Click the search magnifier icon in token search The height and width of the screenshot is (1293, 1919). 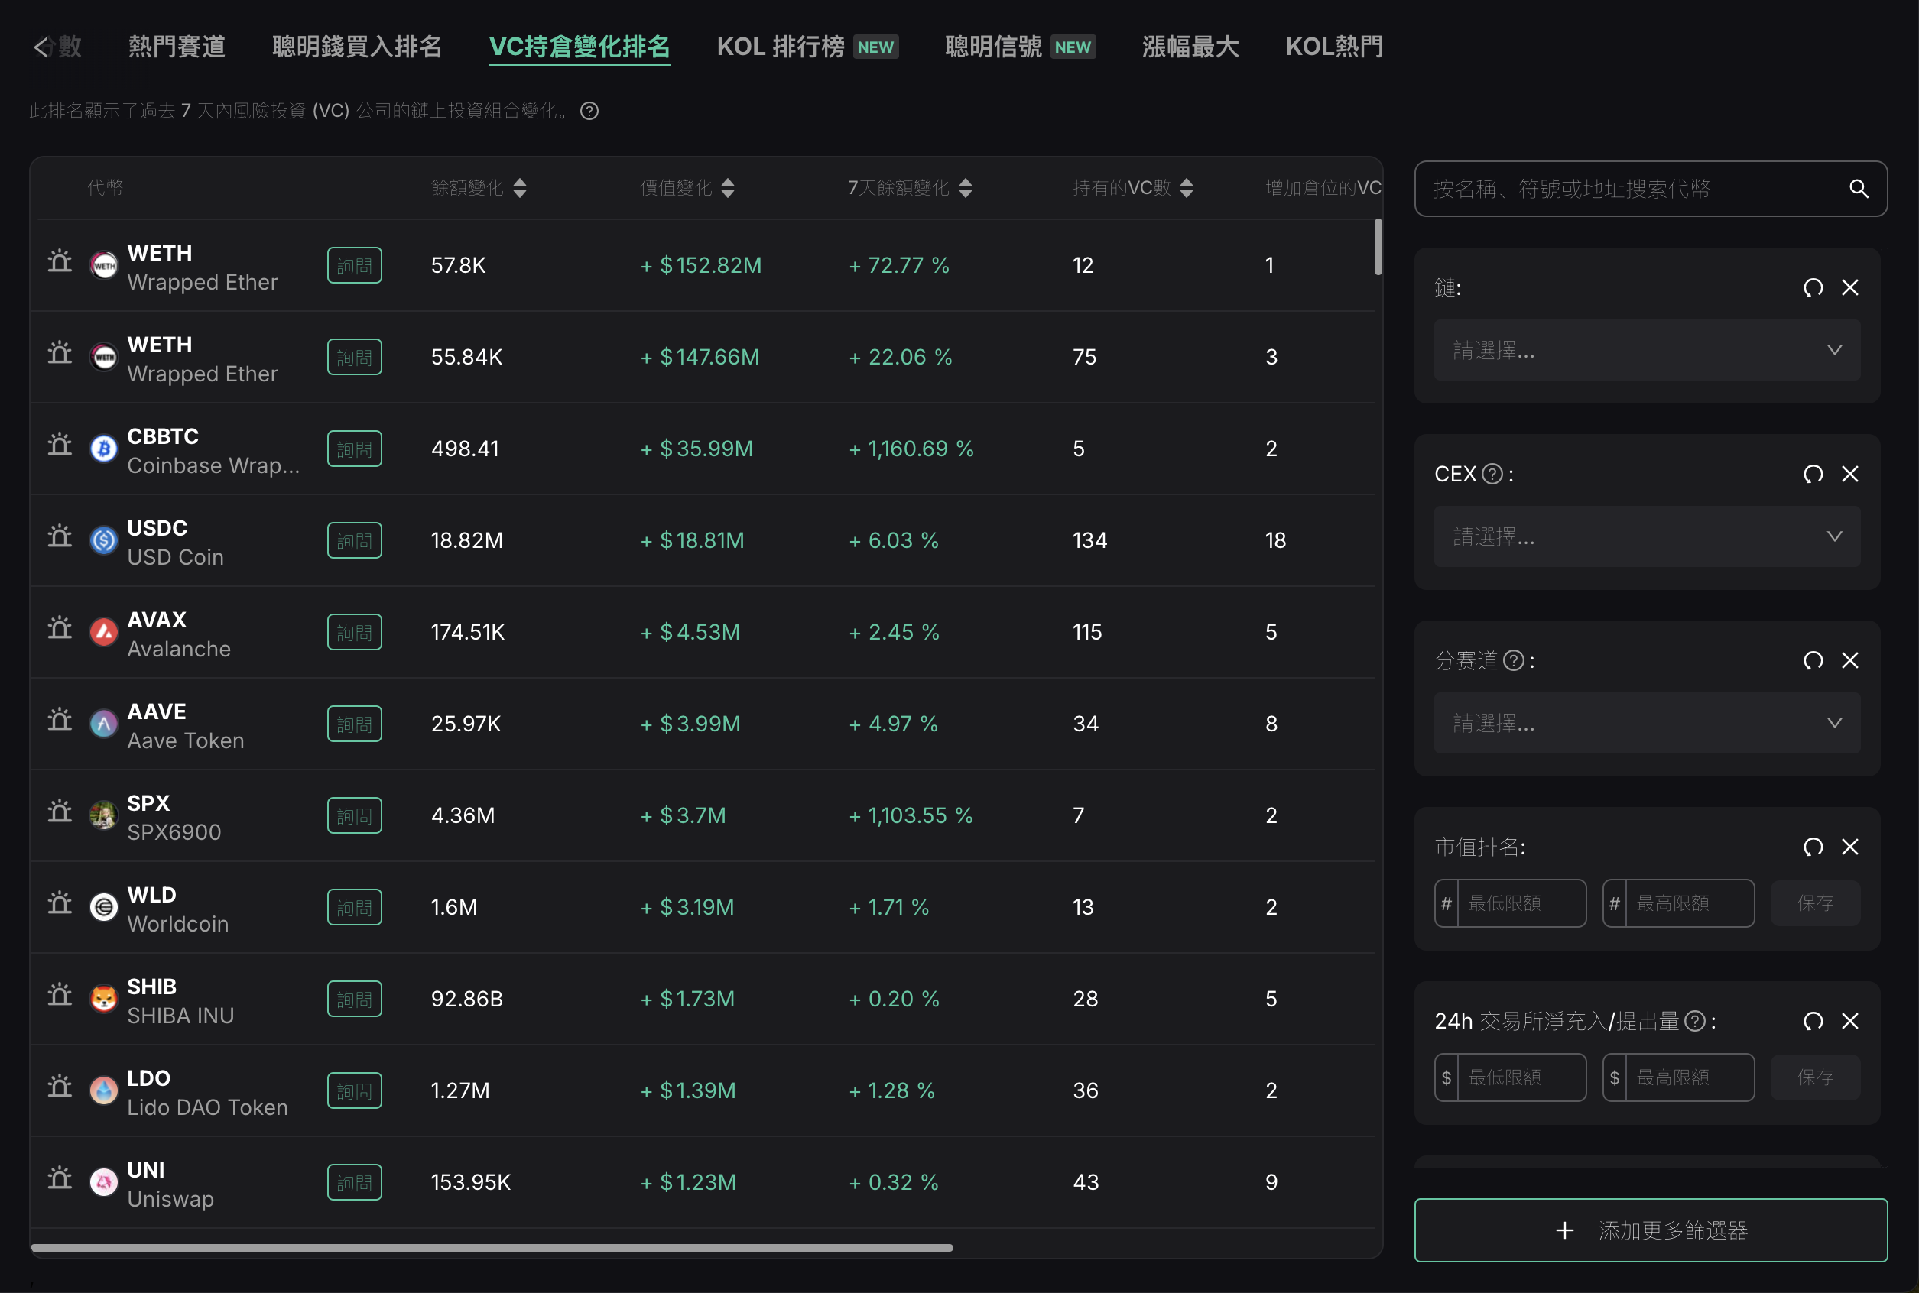(1858, 189)
